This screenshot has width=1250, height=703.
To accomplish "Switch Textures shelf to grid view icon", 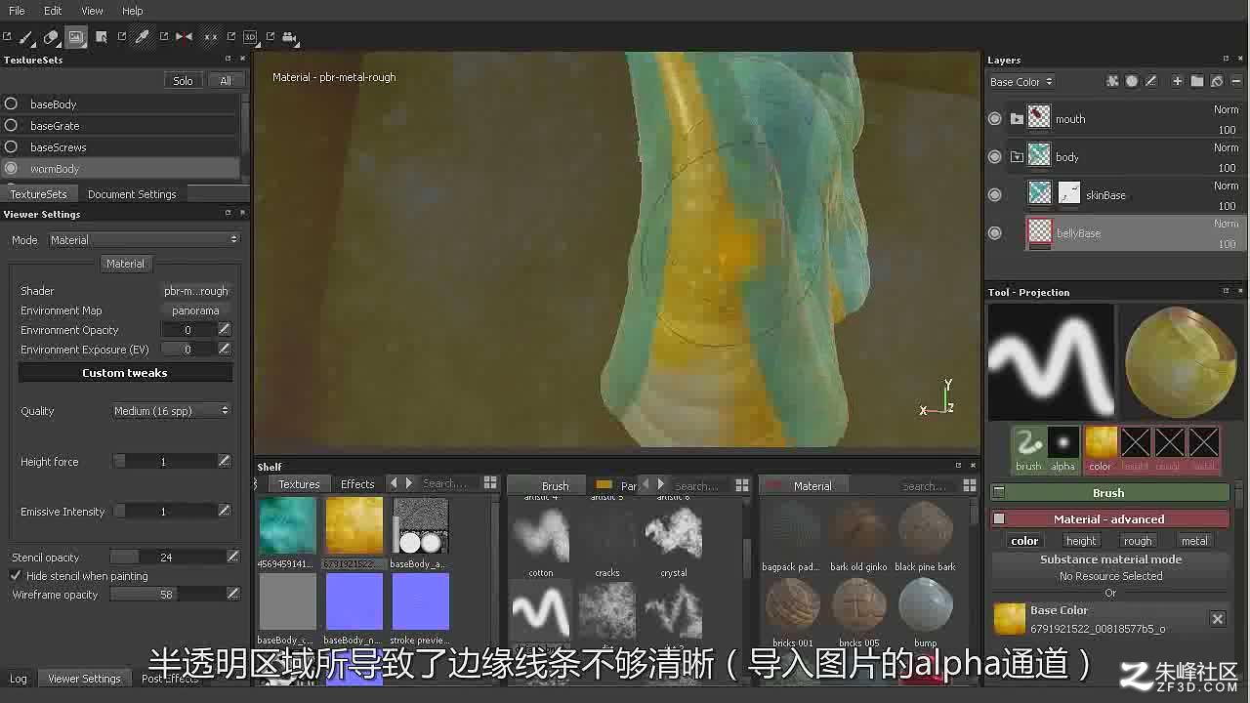I will tap(490, 484).
